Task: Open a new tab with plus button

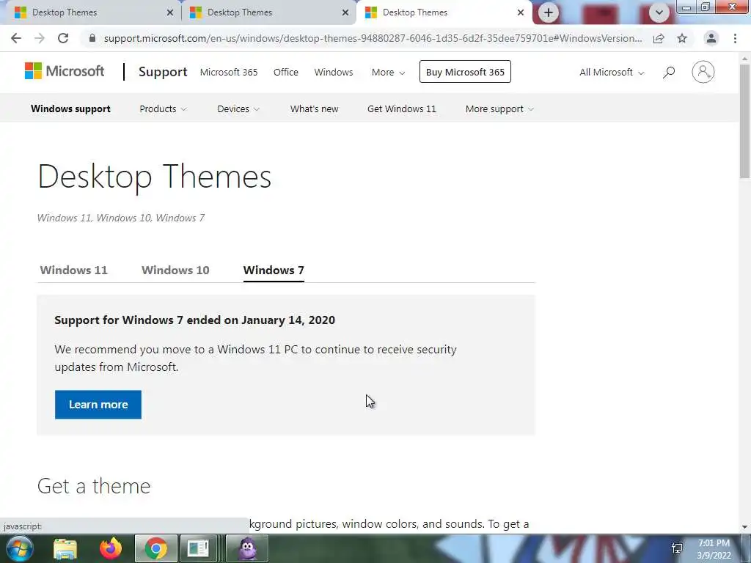Action: coord(549,12)
